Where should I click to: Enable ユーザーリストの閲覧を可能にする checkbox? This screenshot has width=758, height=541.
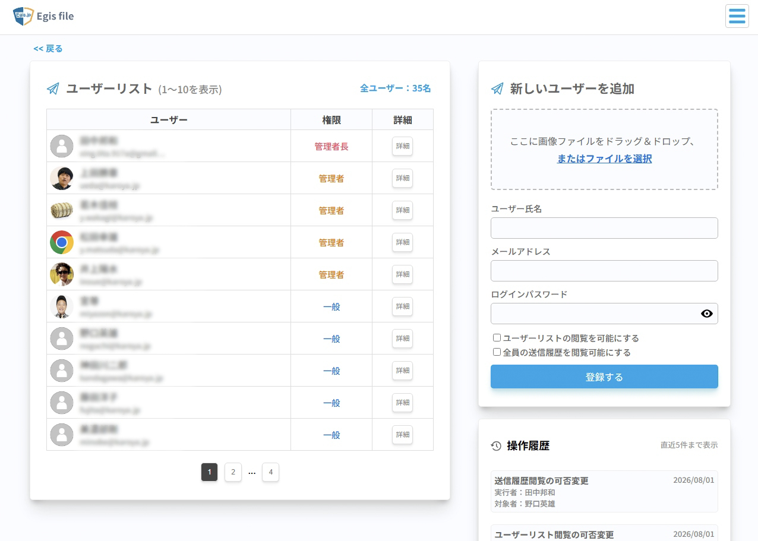pos(497,338)
